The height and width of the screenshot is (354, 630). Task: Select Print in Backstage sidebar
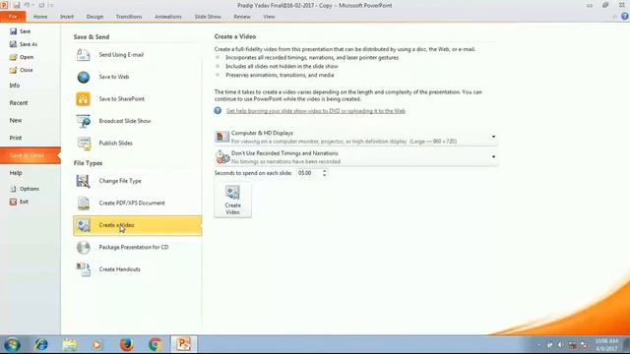pyautogui.click(x=16, y=138)
